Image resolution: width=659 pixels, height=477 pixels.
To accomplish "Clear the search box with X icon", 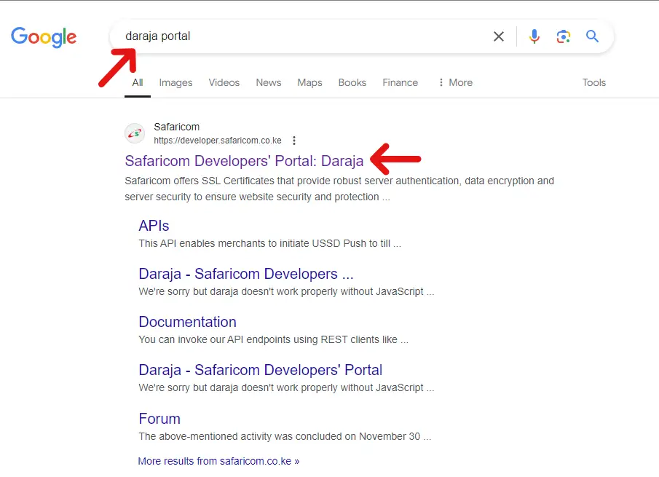I will [499, 36].
